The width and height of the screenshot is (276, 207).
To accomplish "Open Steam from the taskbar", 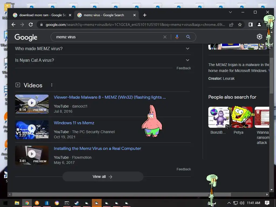I will tap(77, 203).
